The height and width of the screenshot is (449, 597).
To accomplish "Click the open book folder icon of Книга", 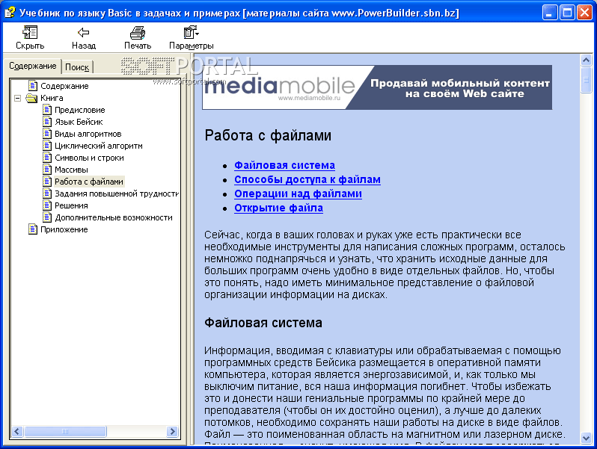I will pos(31,98).
